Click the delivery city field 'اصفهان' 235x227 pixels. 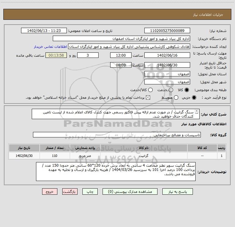167,82
